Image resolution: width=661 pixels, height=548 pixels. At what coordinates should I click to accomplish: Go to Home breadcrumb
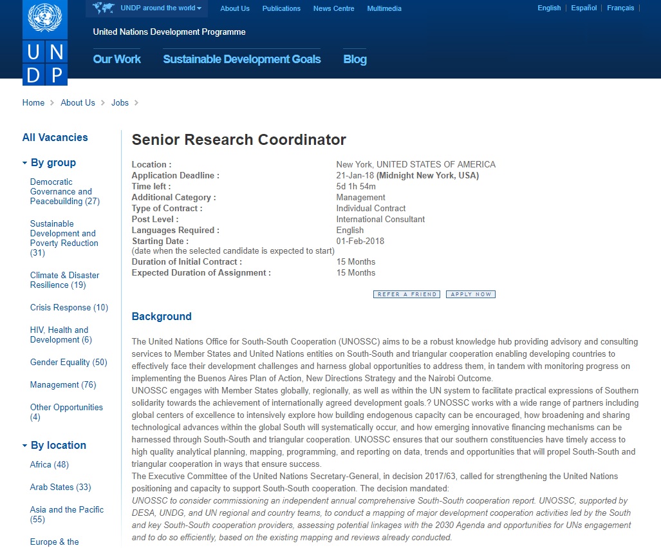tap(33, 103)
